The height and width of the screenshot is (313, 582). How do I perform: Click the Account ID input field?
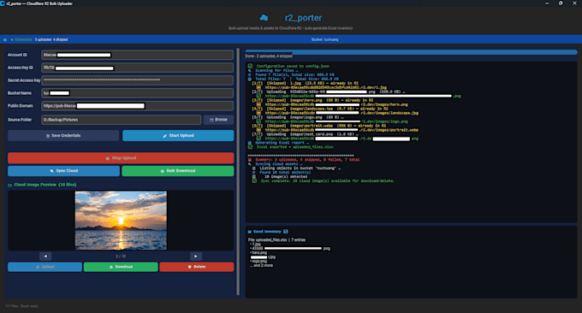[137, 55]
